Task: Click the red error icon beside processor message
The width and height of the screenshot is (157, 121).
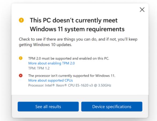Action: [21, 76]
